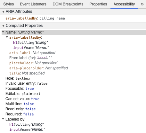
Task: Switch to the Properties tab
Action: 98,4
